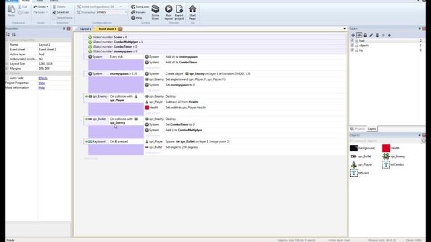The height and width of the screenshot is (242, 431).
Task: Open Forums from the ribbon
Action: 138,12
